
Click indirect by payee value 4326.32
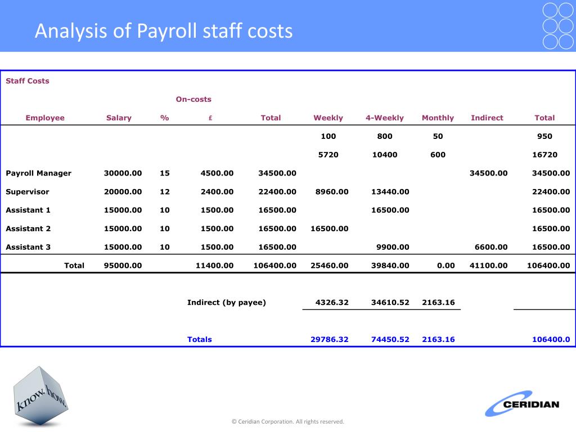332,303
